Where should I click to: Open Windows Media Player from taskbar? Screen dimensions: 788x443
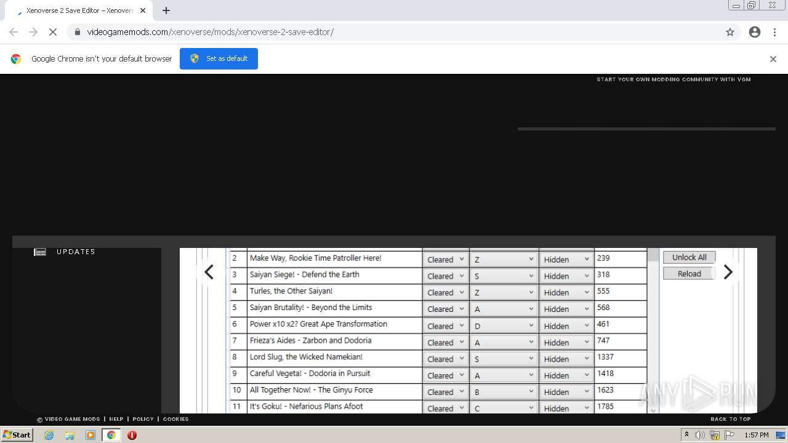tap(90, 435)
